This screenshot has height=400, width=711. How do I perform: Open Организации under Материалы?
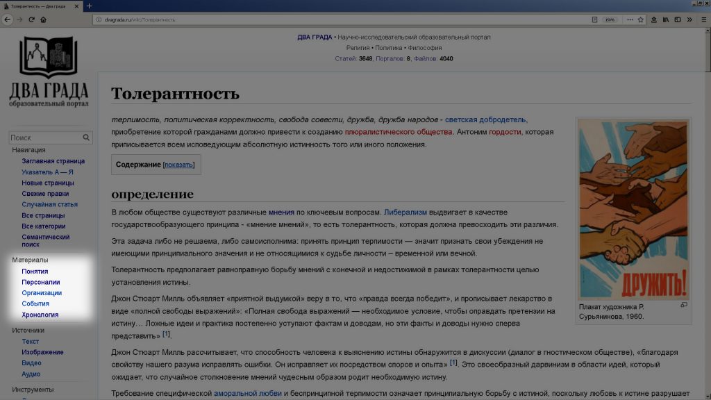tap(42, 293)
